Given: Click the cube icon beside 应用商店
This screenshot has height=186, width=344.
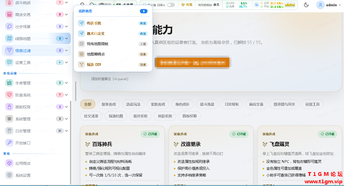Looking at the screenshot, I should tap(10, 163).
